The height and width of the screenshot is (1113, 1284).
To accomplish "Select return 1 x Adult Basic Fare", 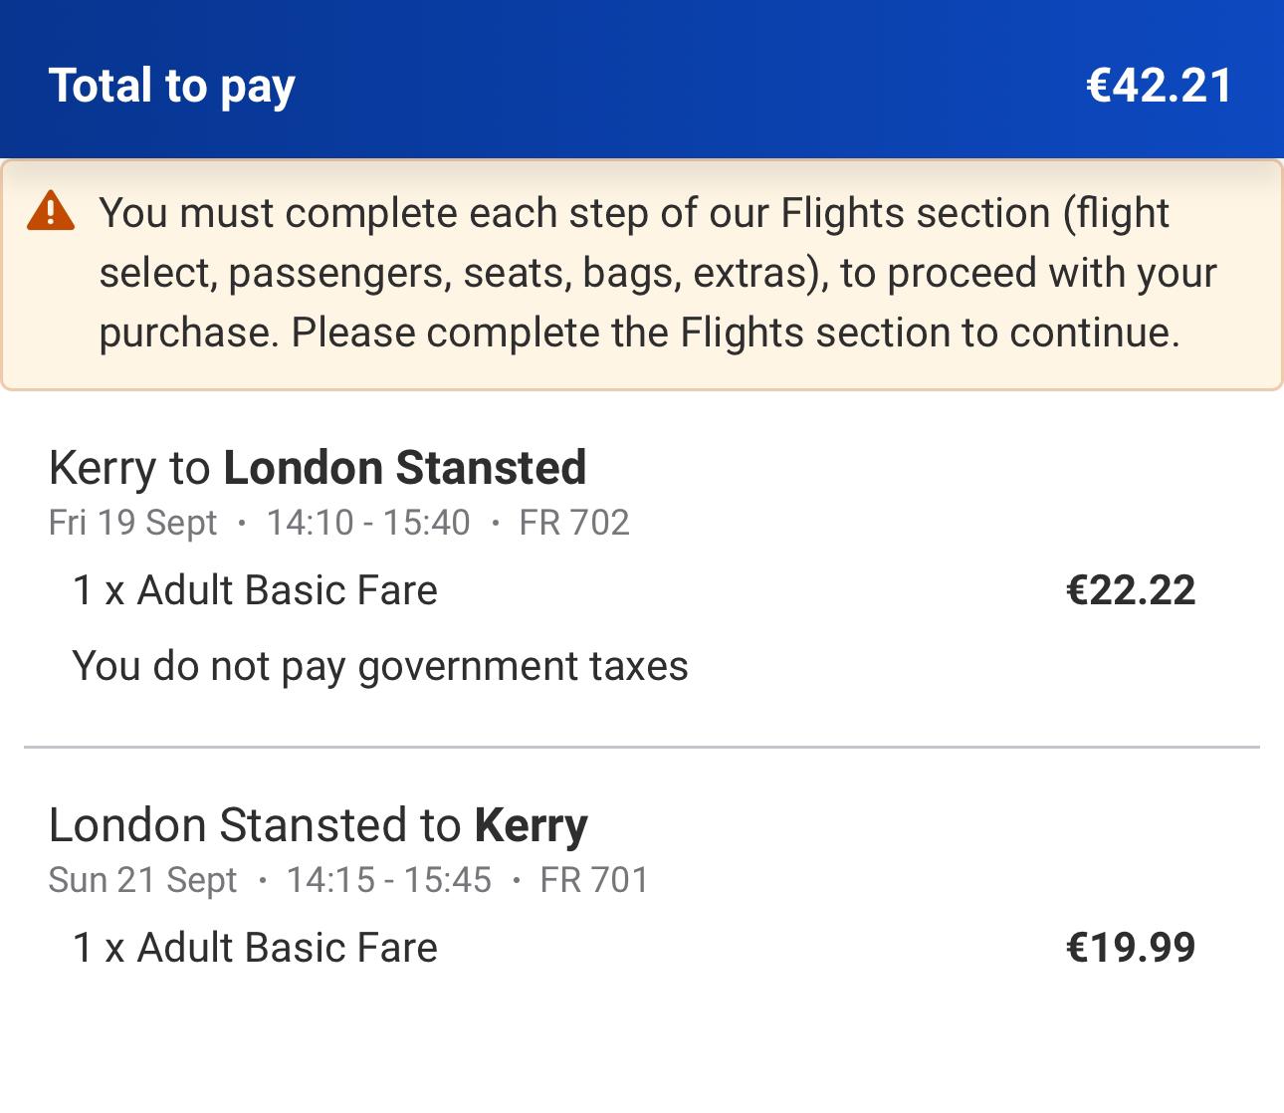I will pyautogui.click(x=255, y=948).
